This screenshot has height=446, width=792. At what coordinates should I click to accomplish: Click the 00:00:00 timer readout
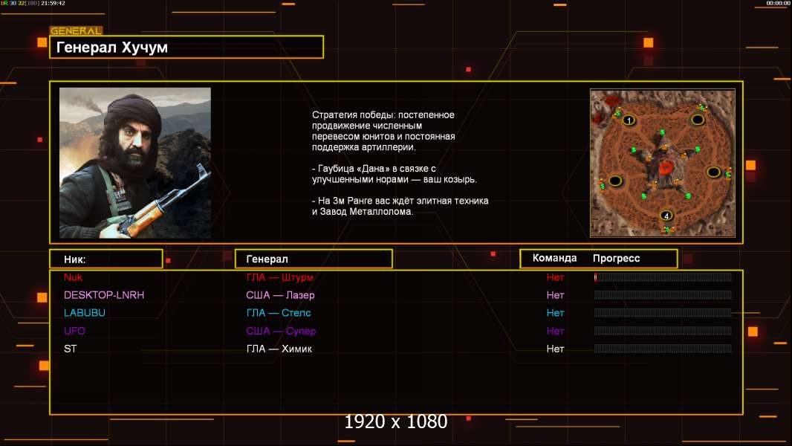(778, 3)
